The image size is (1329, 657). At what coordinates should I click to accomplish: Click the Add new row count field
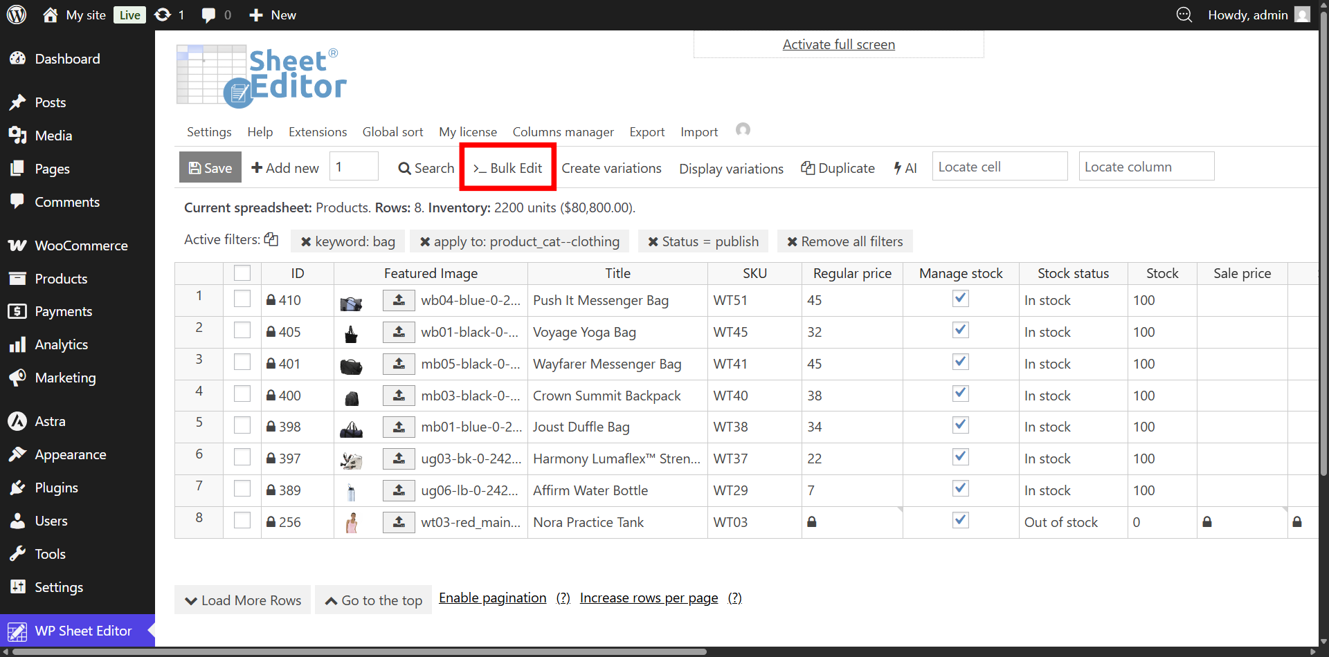click(354, 166)
